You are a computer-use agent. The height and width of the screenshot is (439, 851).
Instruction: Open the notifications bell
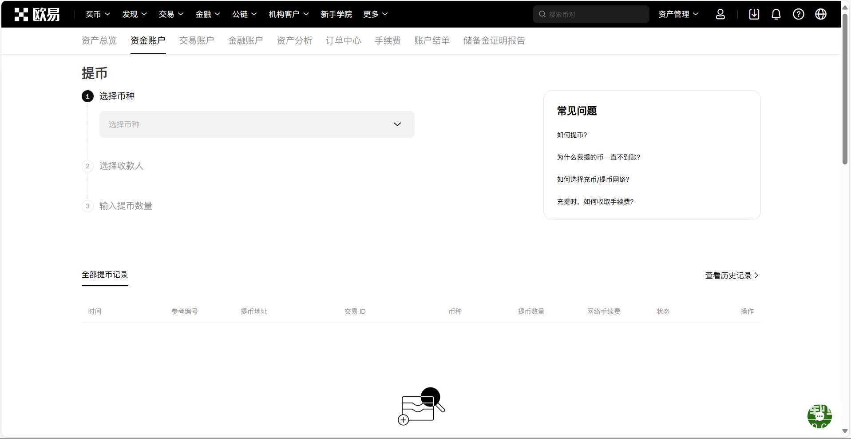(x=776, y=14)
